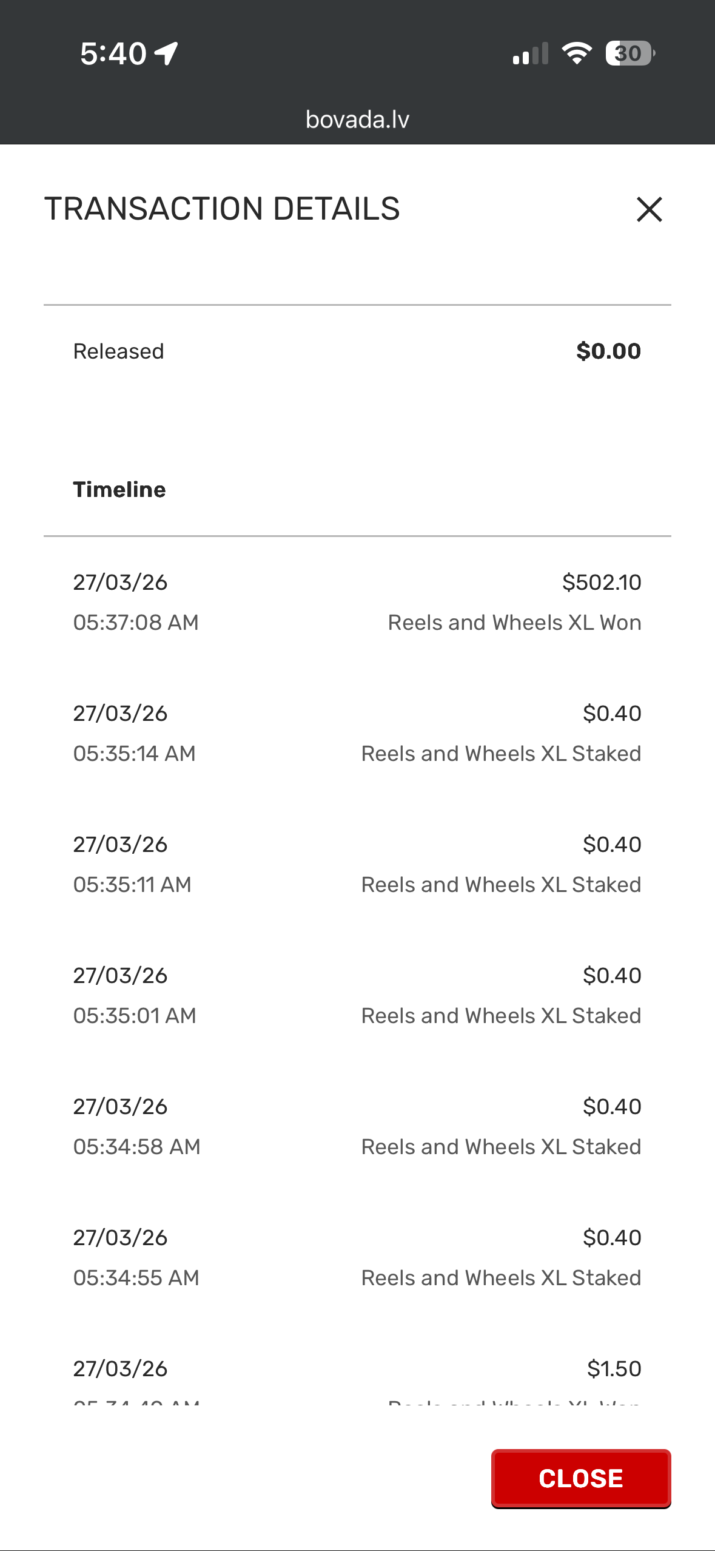Select the 05:34:58 AM Staked transaction
The height and width of the screenshot is (1551, 715).
tap(357, 1126)
